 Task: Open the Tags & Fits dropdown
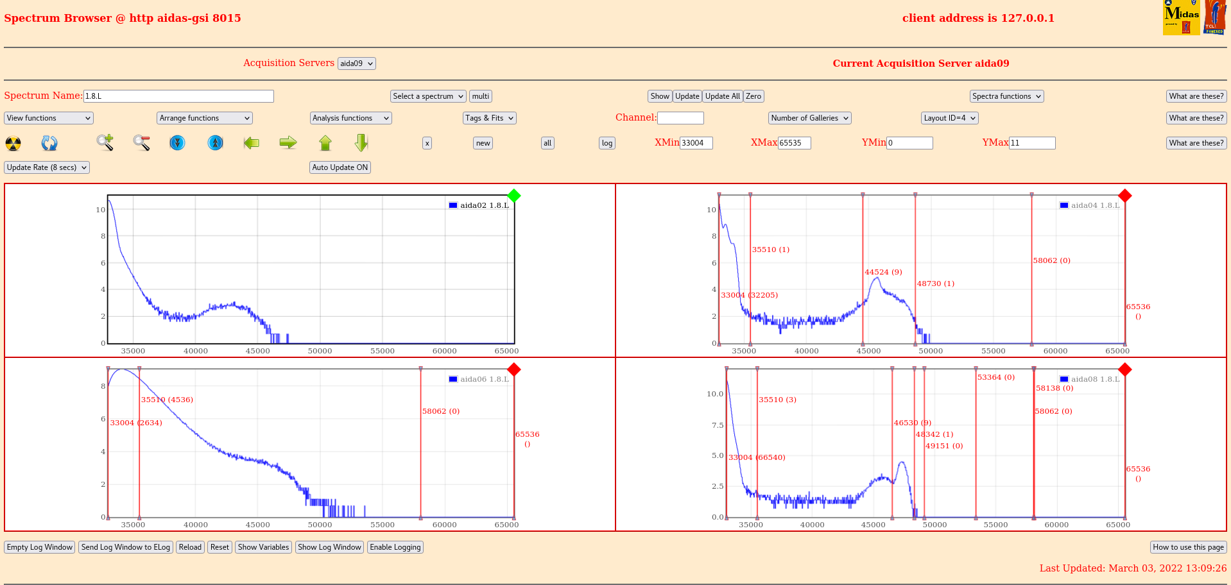(x=490, y=118)
